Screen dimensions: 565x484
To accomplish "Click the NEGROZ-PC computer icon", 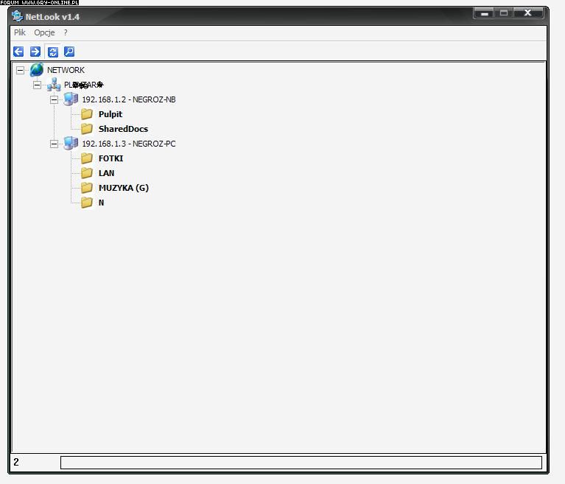I will (x=71, y=144).
